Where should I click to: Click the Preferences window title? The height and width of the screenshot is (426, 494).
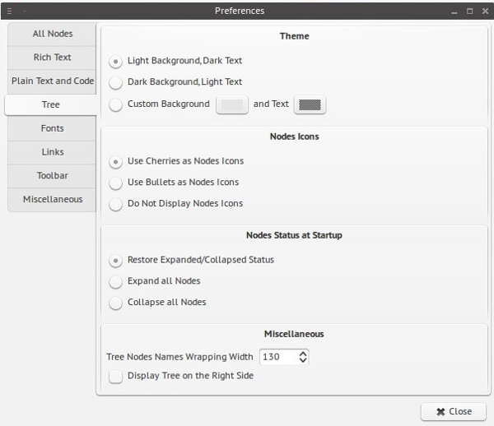point(240,11)
